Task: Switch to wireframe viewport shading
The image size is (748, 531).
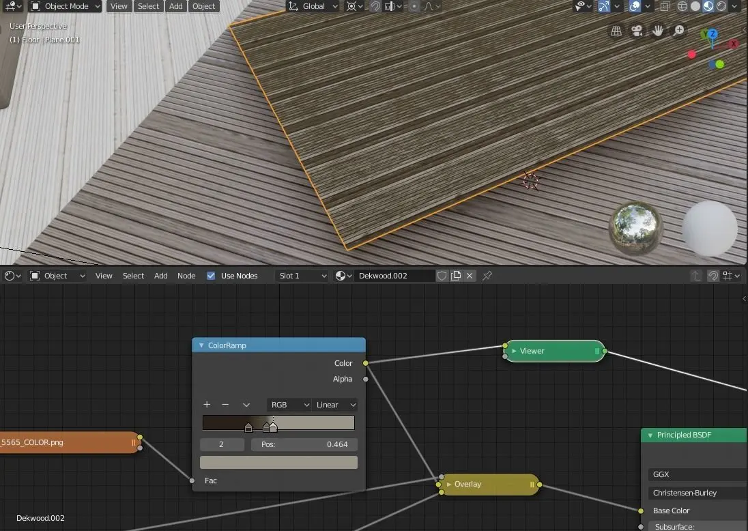Action: tap(682, 6)
